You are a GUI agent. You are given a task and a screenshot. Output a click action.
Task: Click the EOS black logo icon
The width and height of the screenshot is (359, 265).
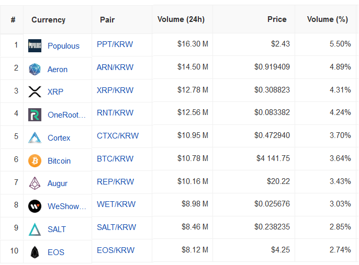[x=35, y=252]
